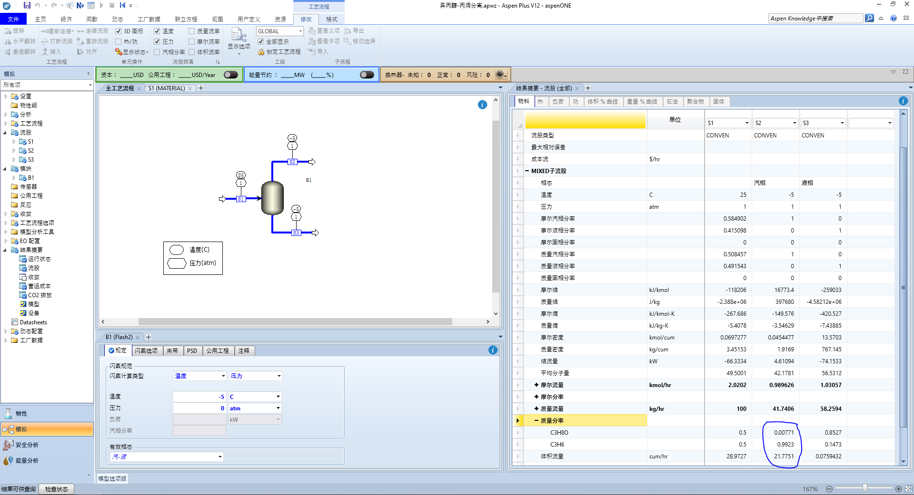
Task: Select the B1 flash drum on flowsheet
Action: (x=272, y=198)
